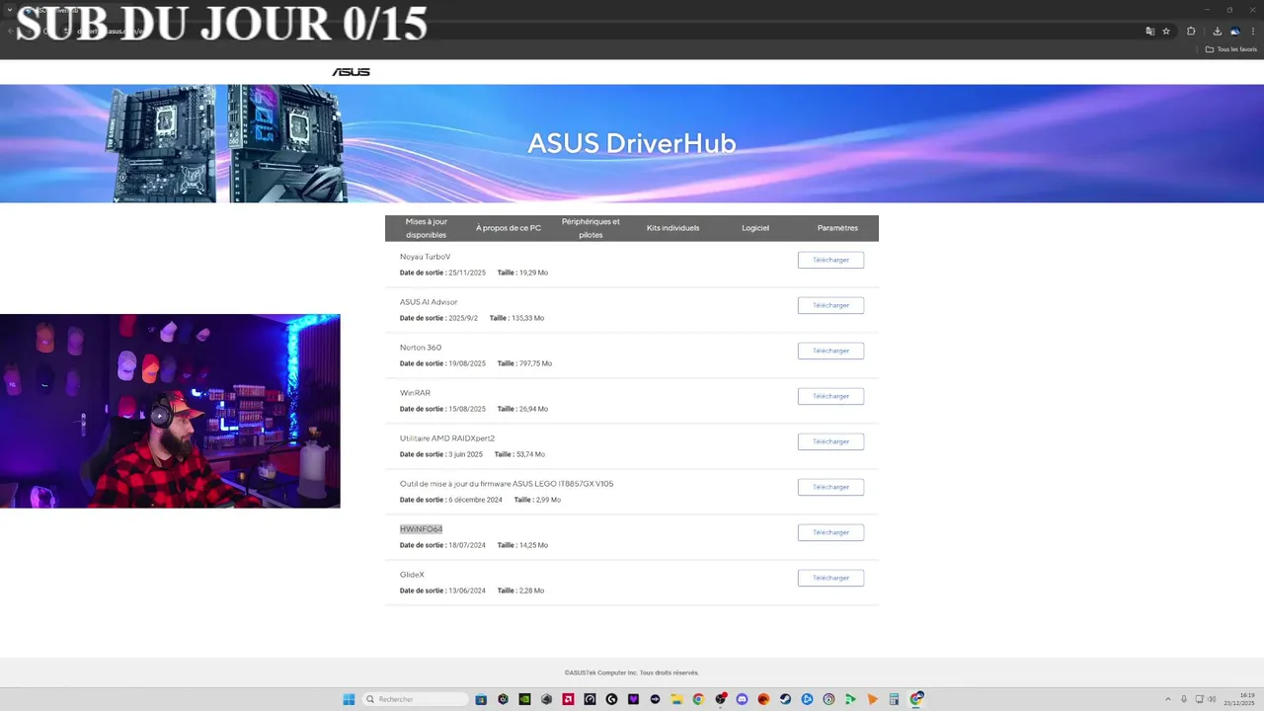Viewport: 1264px width, 711px height.
Task: Click the ASUS DriverHub banner title
Action: click(632, 143)
